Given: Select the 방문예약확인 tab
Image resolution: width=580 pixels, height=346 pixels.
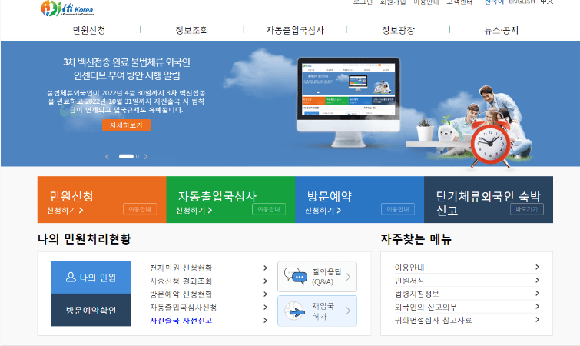Looking at the screenshot, I should point(91,310).
